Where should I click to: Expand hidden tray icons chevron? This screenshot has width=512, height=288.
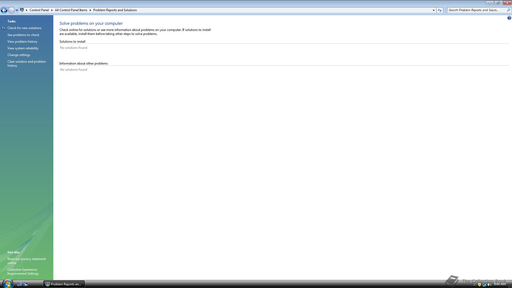[474, 285]
